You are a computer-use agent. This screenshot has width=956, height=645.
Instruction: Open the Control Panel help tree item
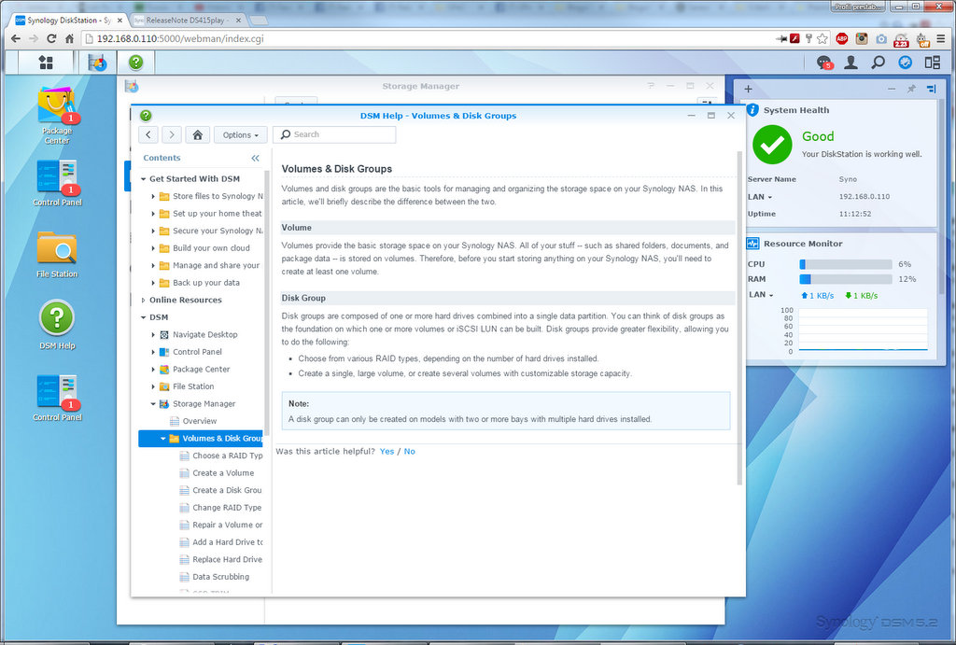click(x=197, y=352)
